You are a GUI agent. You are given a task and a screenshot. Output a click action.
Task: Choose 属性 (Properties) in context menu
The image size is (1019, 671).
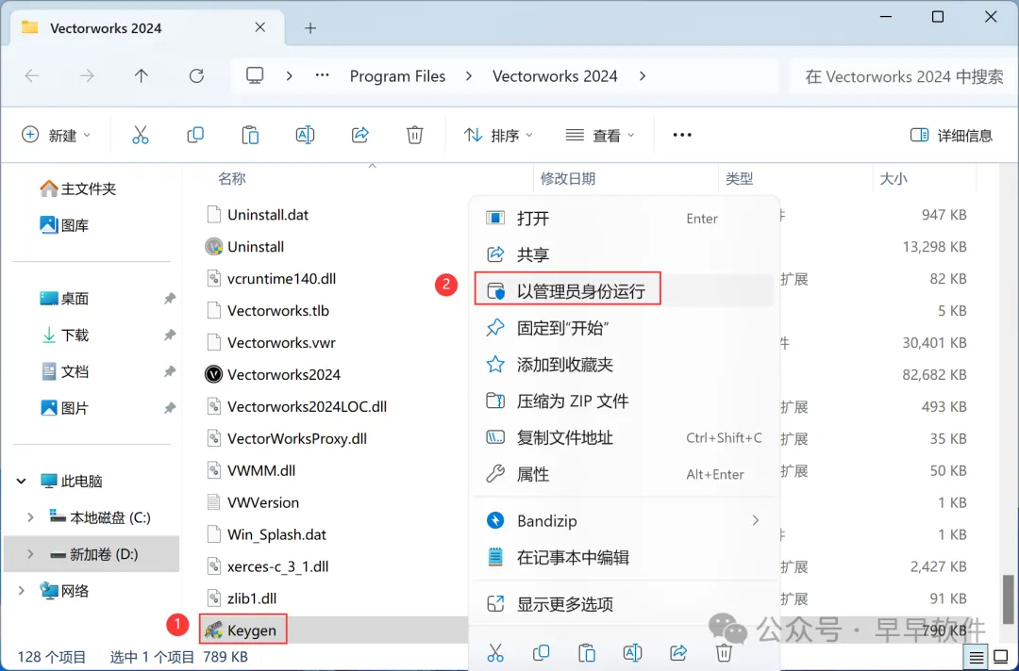624,474
